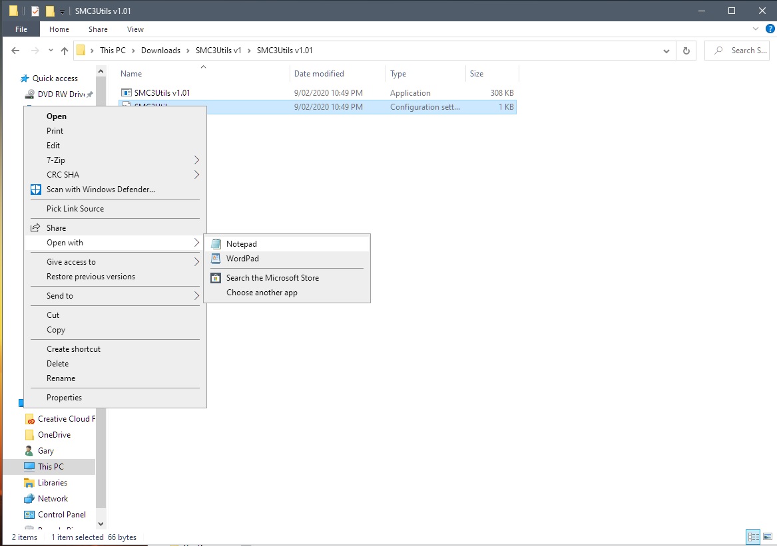Click the Refresh button
Image resolution: width=777 pixels, height=546 pixels.
point(686,51)
